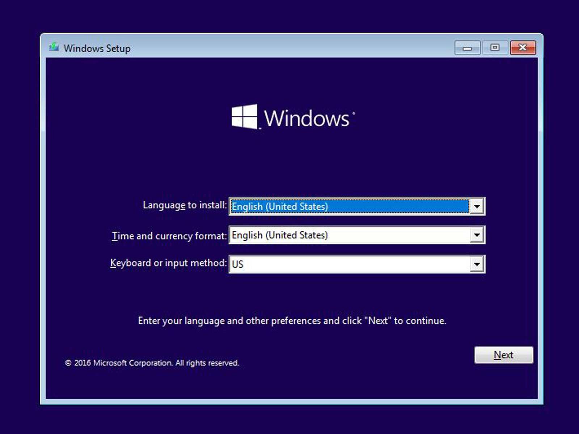
Task: Click the "Windows Setup" title text
Action: tap(97, 48)
